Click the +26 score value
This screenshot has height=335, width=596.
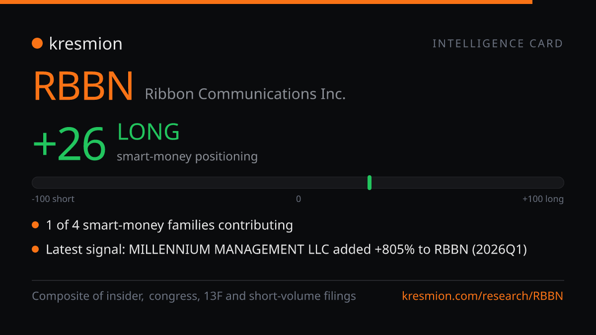(70, 144)
